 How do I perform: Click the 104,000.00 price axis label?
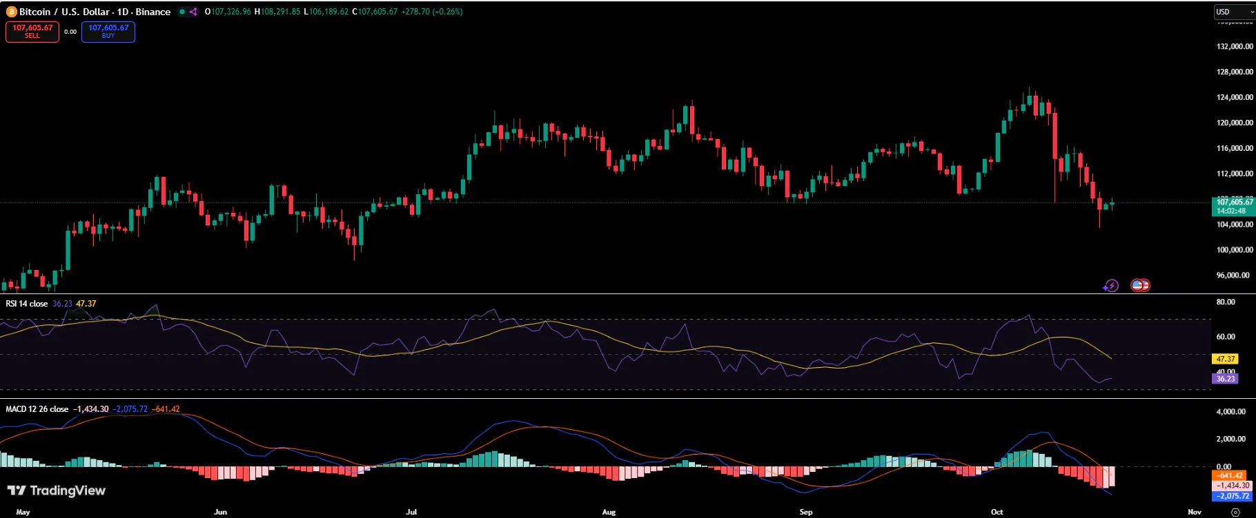(1235, 225)
